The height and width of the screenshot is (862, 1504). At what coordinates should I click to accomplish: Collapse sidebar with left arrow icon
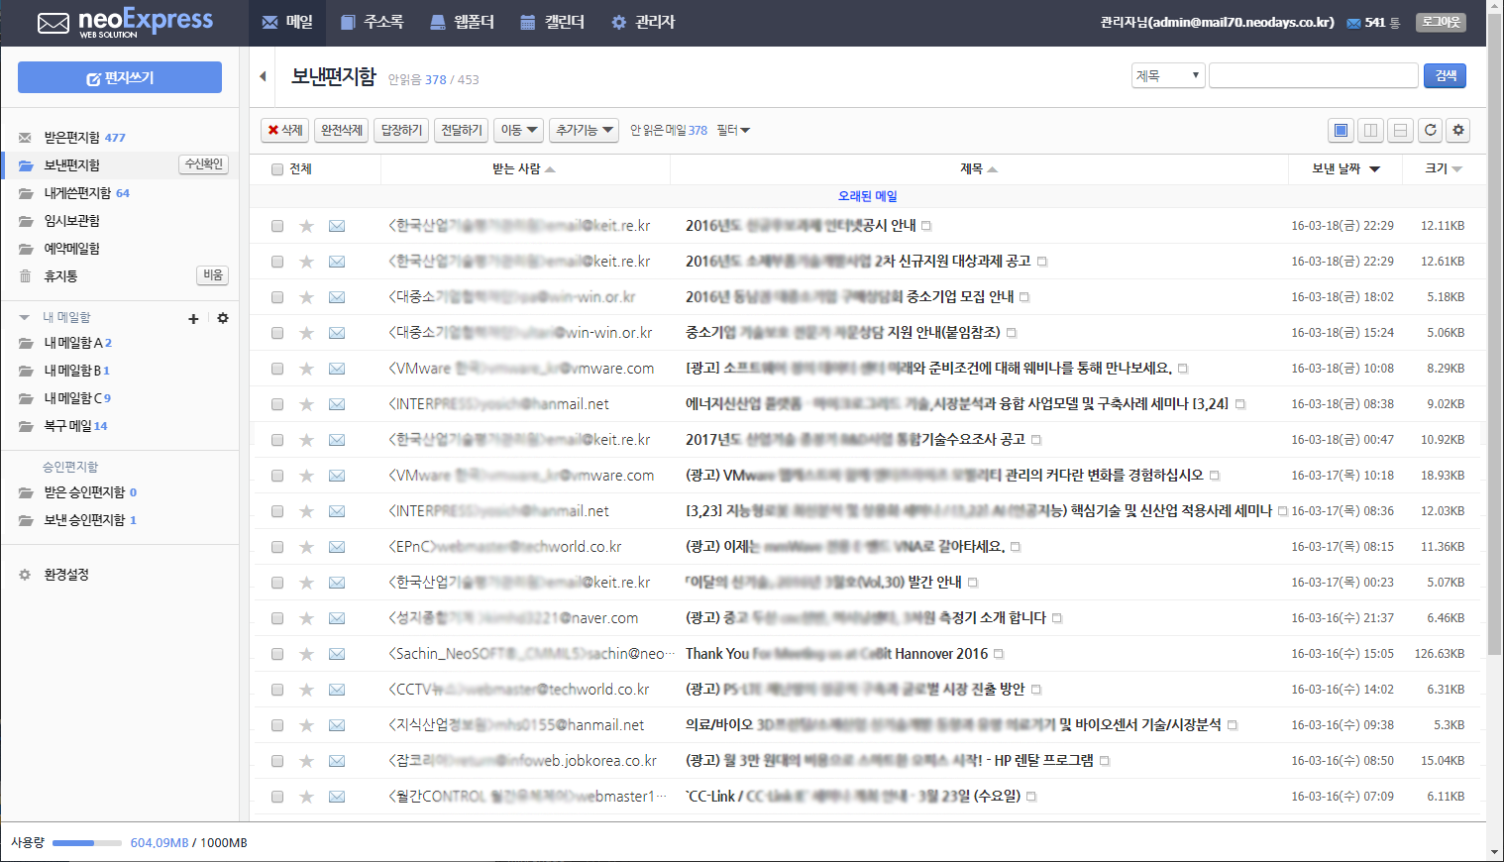[x=263, y=76]
